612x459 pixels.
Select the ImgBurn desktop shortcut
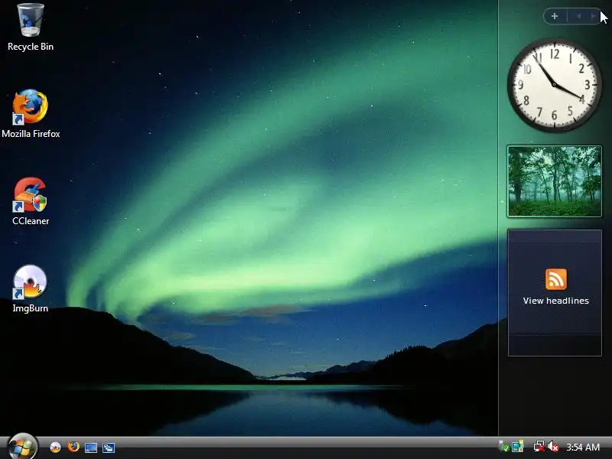[31, 289]
